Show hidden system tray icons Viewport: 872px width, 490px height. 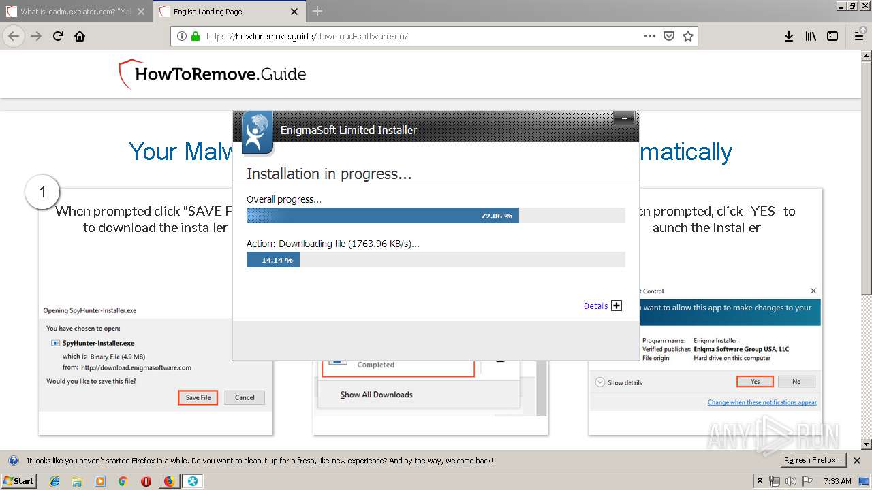[x=760, y=480]
